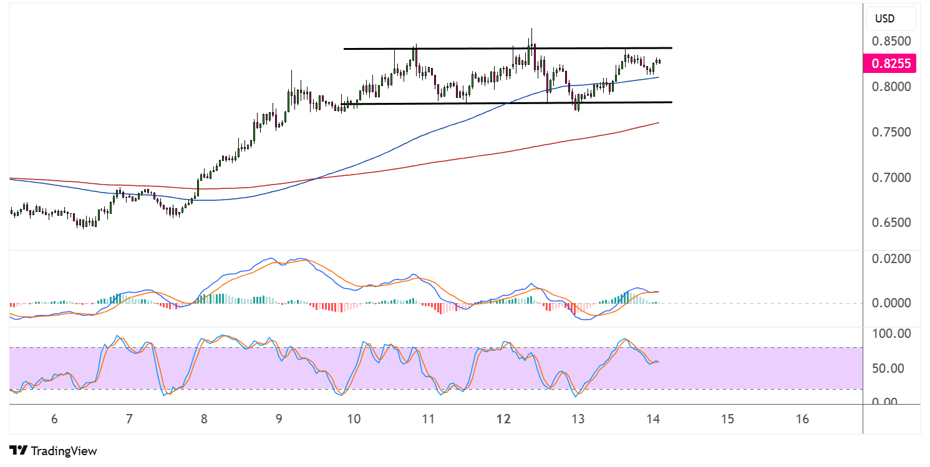The width and height of the screenshot is (930, 467).
Task: Click date label 6 on time axis
Action: click(54, 419)
